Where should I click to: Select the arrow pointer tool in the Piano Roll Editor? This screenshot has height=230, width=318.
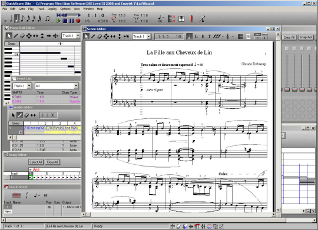click(9, 36)
